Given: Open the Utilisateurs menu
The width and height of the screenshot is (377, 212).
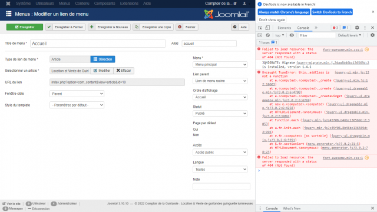Looking at the screenshot, I should (x=45, y=4).
